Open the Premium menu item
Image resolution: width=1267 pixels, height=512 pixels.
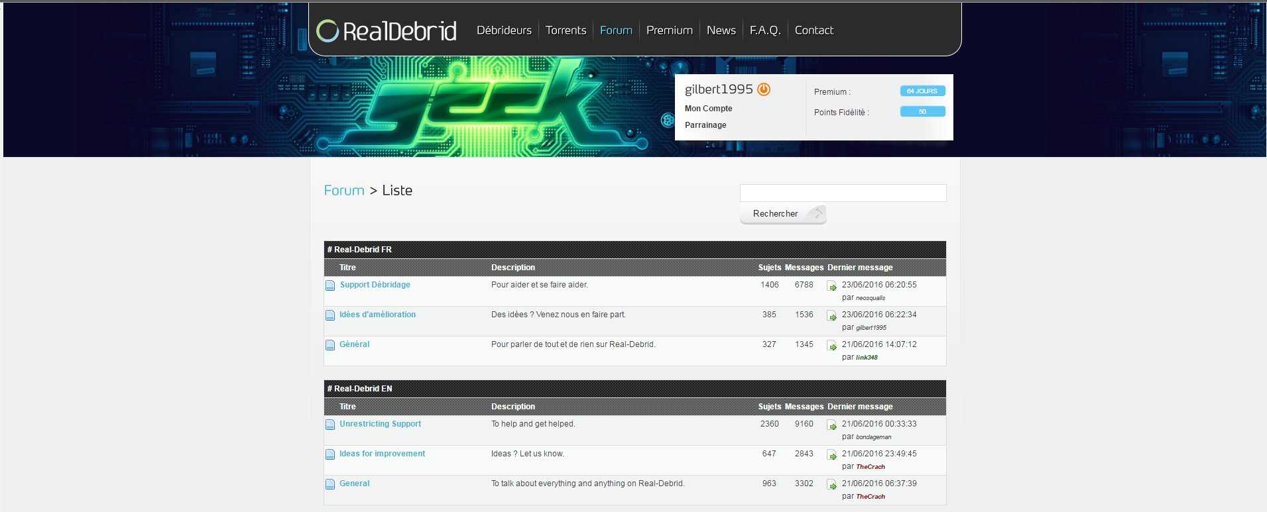670,30
